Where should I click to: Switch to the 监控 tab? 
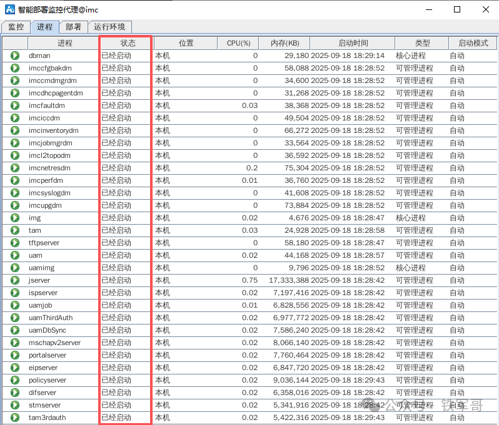[16, 27]
